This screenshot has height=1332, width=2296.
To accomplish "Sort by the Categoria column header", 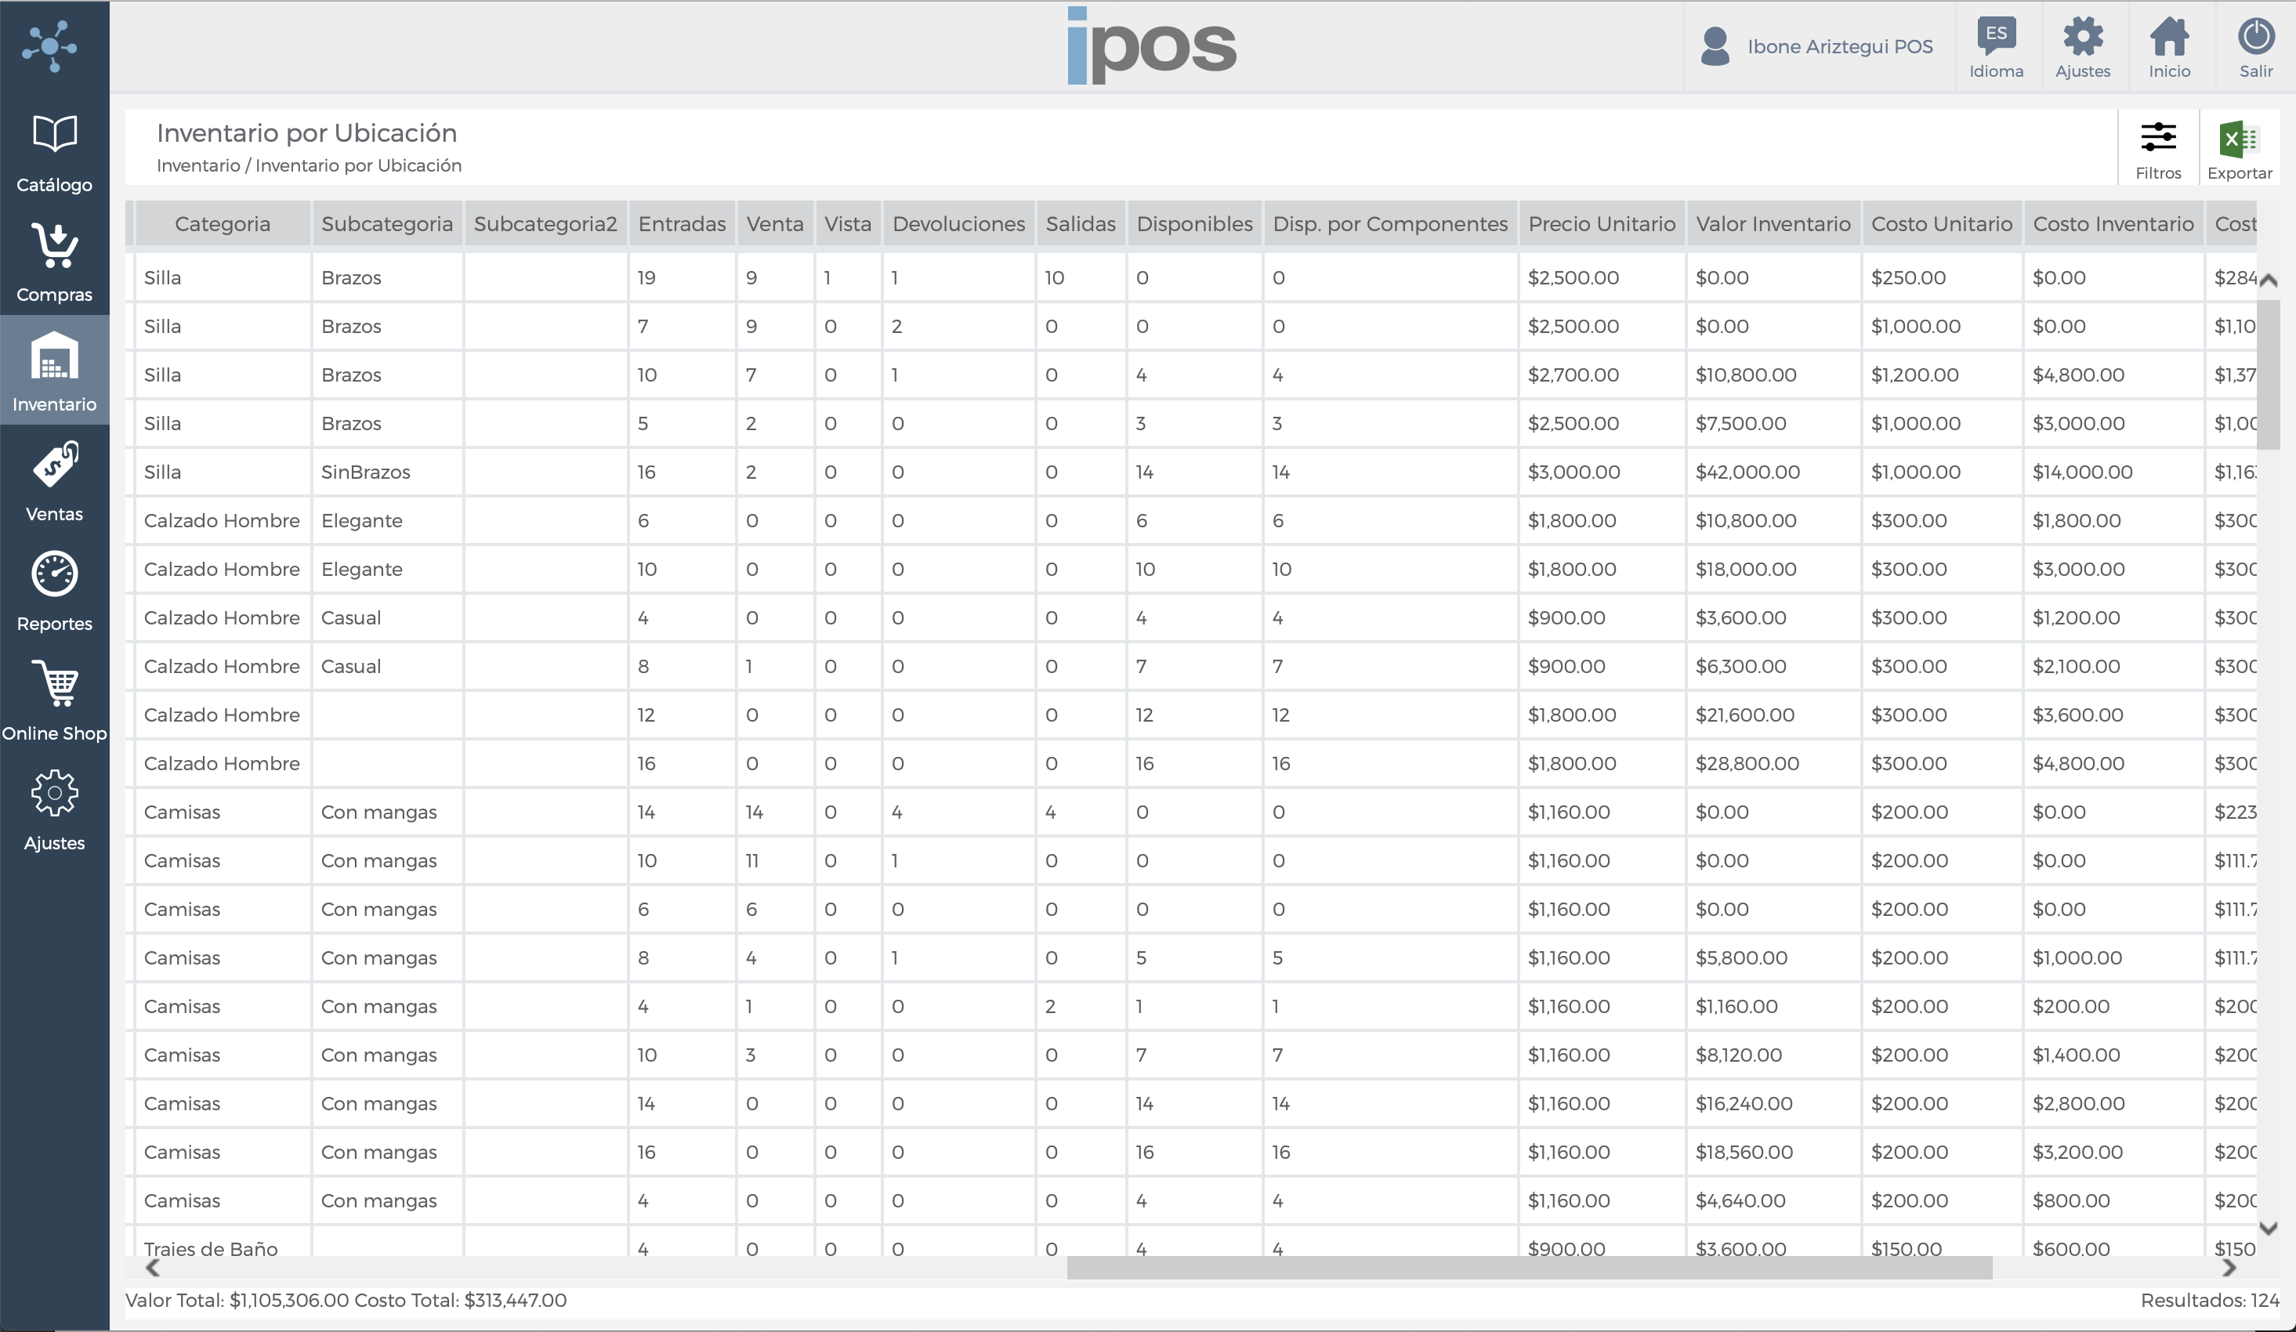I will pyautogui.click(x=223, y=224).
